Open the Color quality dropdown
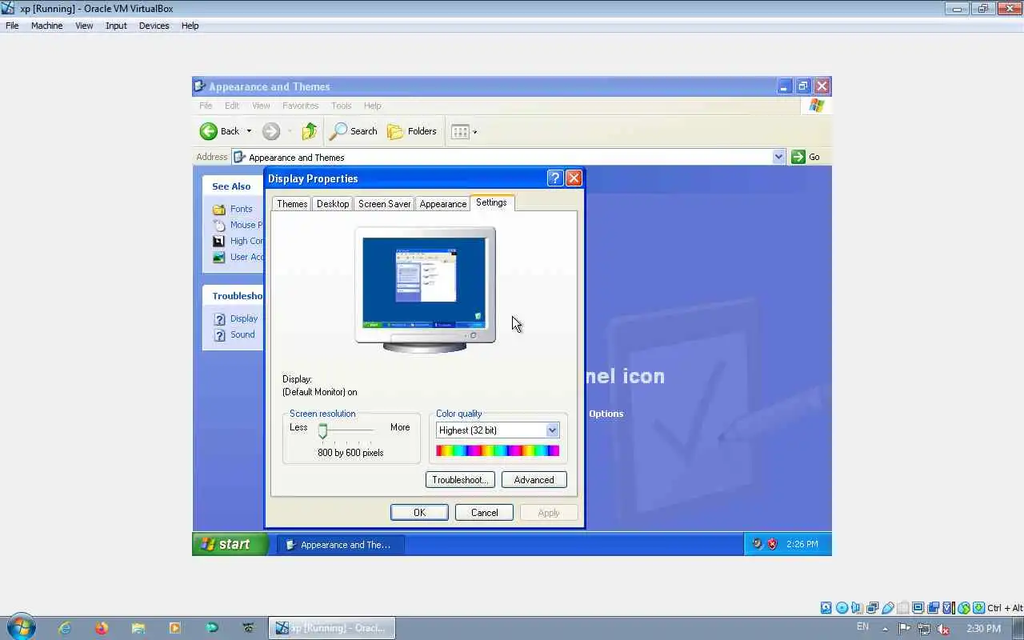The height and width of the screenshot is (640, 1024). pos(552,430)
